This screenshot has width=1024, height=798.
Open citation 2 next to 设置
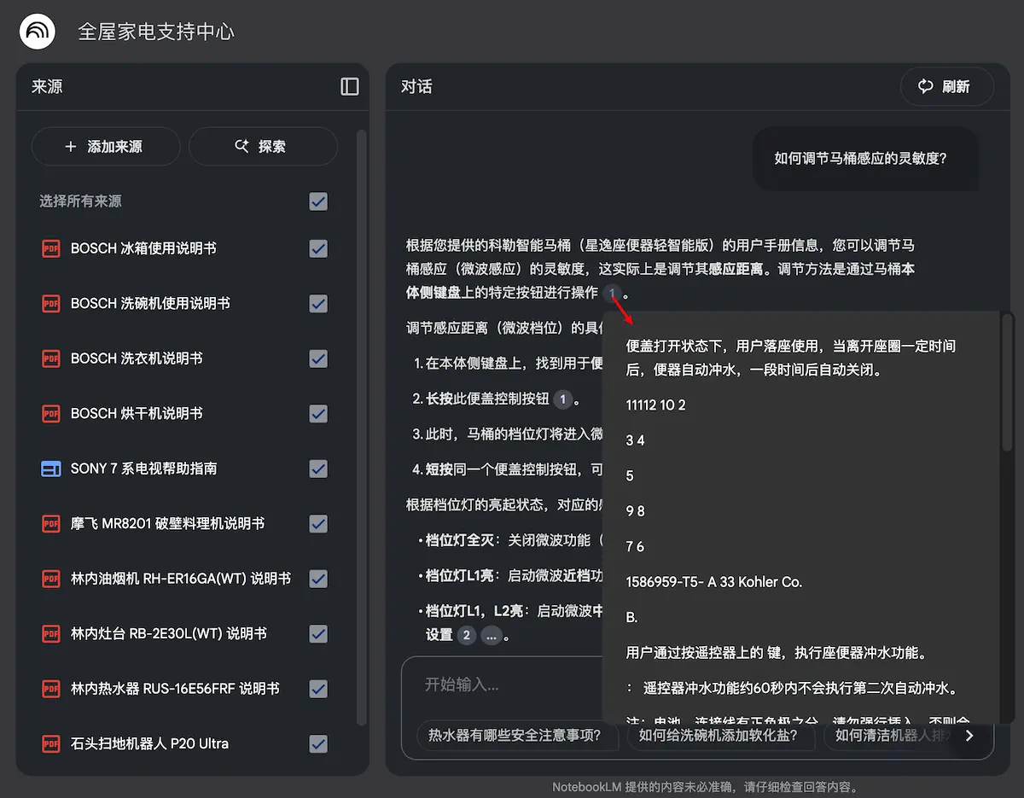coord(467,635)
